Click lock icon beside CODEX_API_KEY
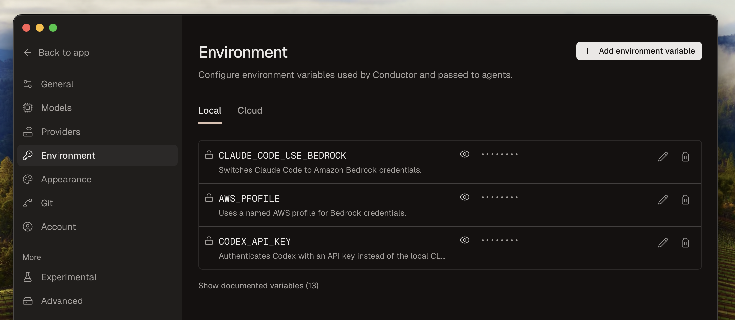The image size is (735, 320). coord(209,241)
